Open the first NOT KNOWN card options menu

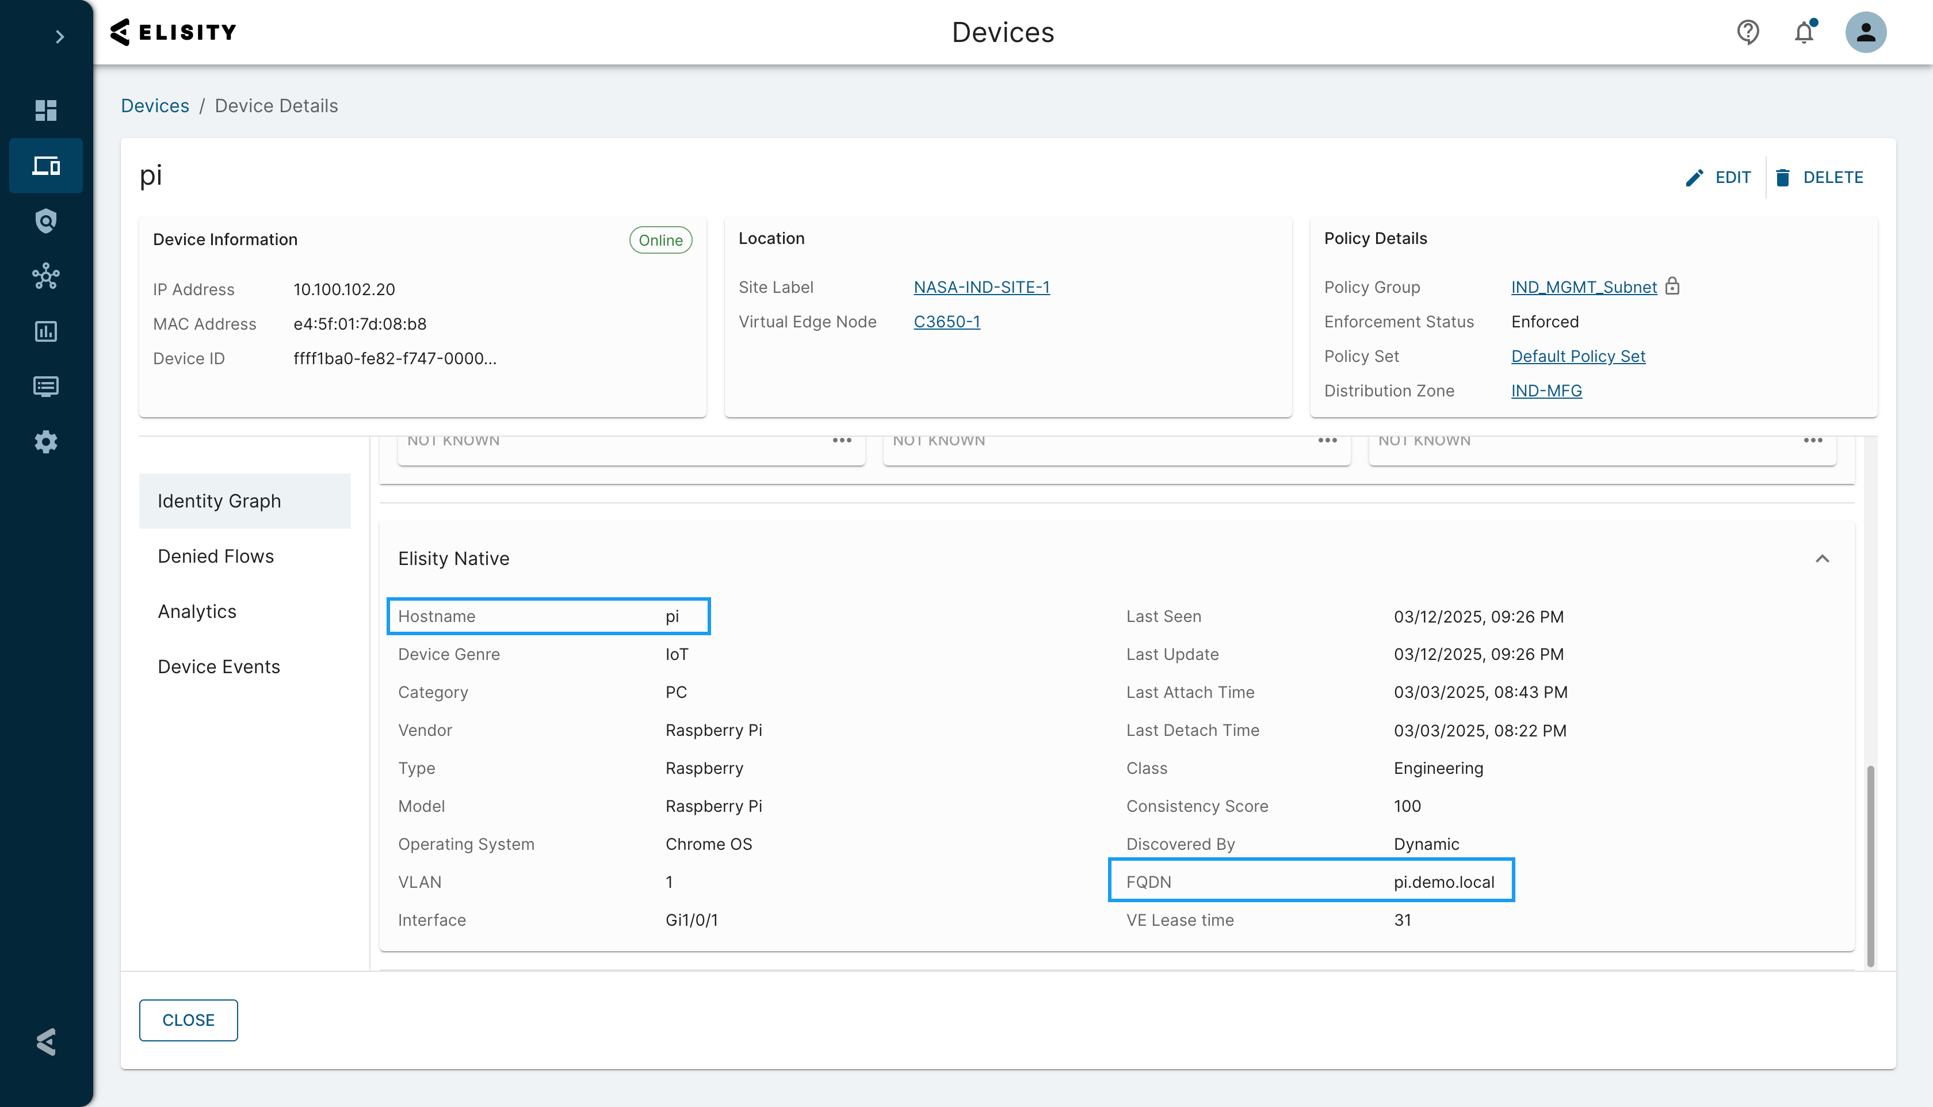[x=842, y=440]
